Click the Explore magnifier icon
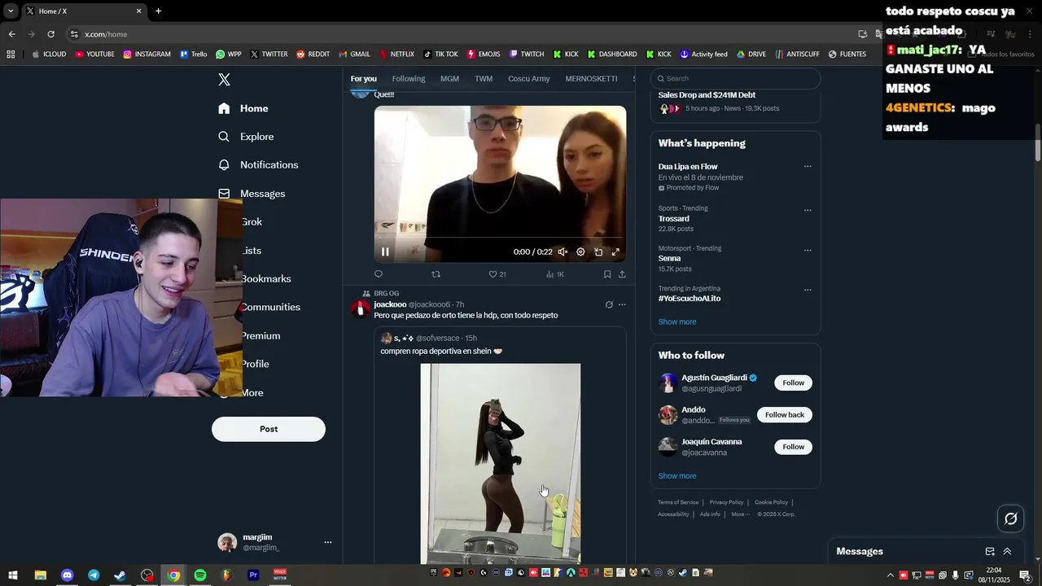 pyautogui.click(x=224, y=137)
